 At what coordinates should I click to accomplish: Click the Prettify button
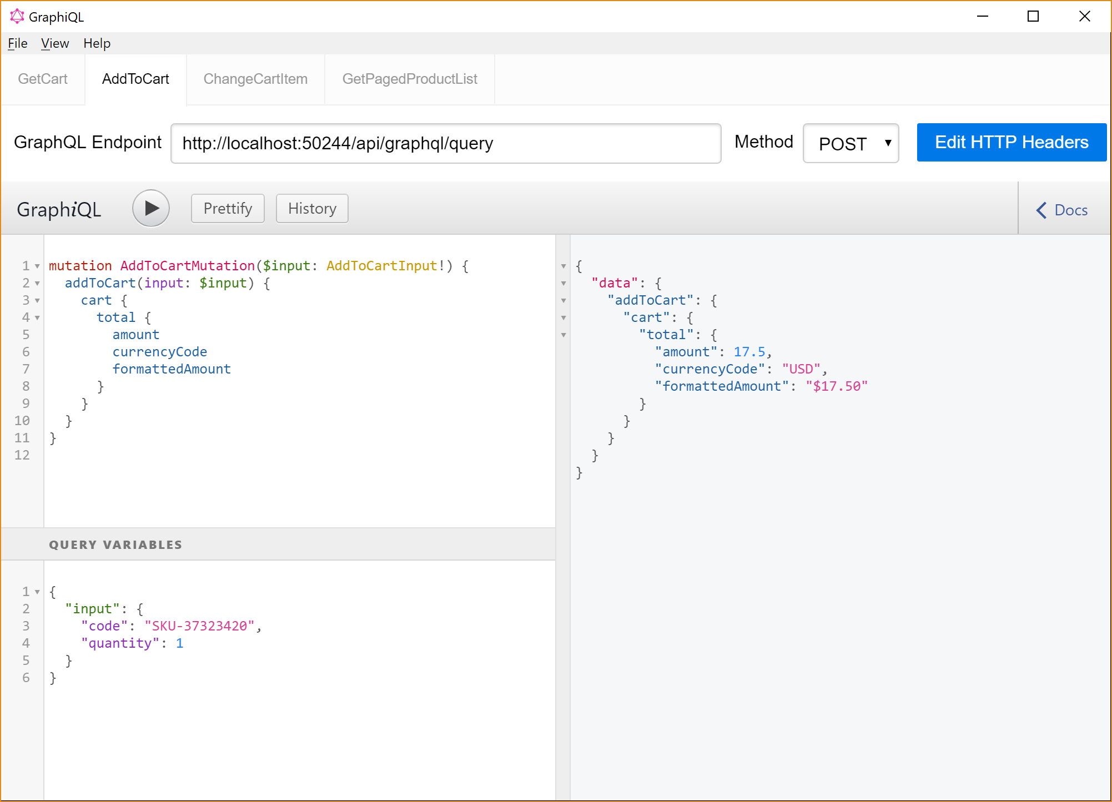(228, 209)
